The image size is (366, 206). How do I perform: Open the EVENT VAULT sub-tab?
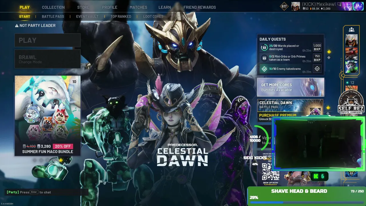click(87, 17)
